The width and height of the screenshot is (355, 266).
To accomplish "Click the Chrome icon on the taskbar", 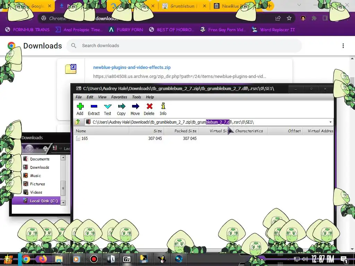I will point(26,259).
